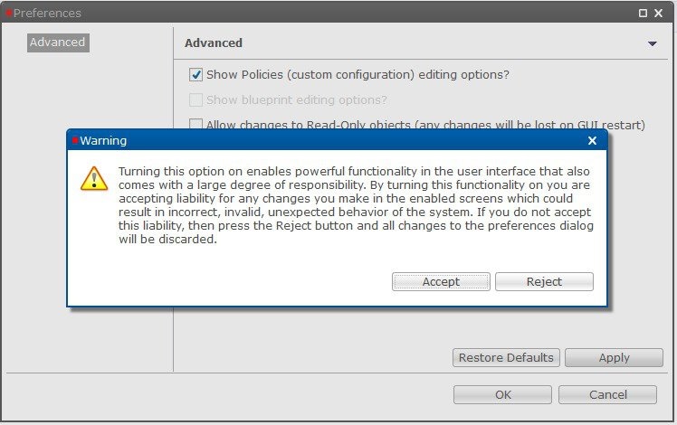This screenshot has height=425, width=677.
Task: Close the Preferences window
Action: (x=658, y=13)
